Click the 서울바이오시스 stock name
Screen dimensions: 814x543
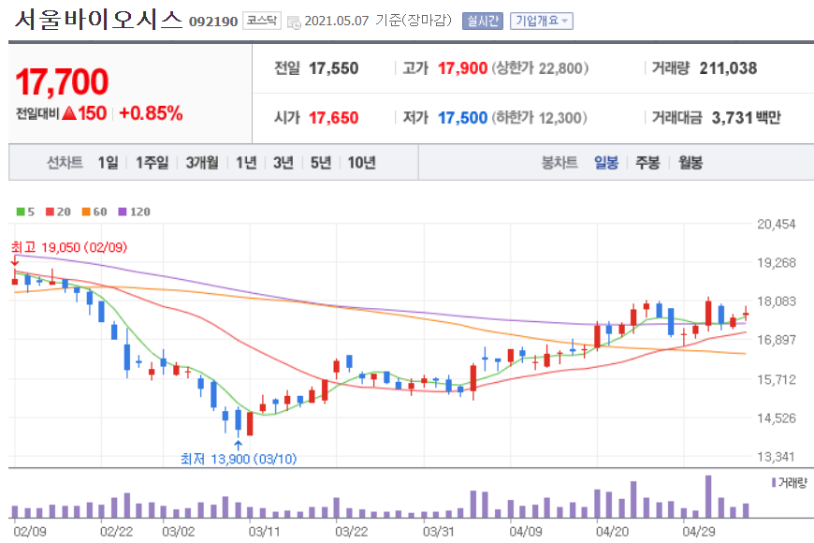[x=98, y=20]
